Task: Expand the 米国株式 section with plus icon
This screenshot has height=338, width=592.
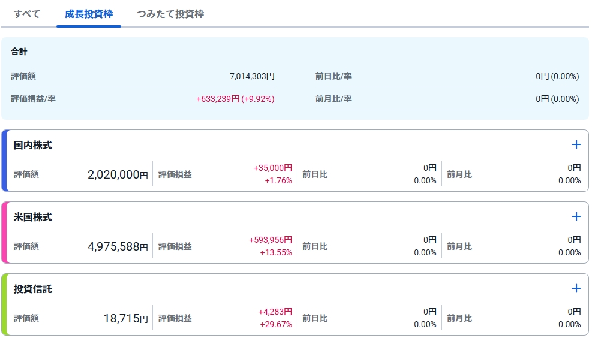Action: tap(576, 216)
